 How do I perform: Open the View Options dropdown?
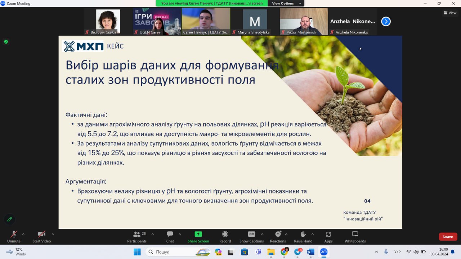(x=286, y=3)
